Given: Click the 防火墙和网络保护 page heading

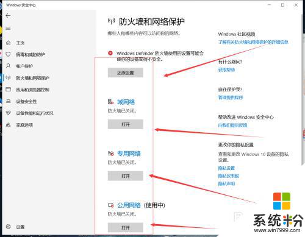Looking at the screenshot, I should pos(152,21).
